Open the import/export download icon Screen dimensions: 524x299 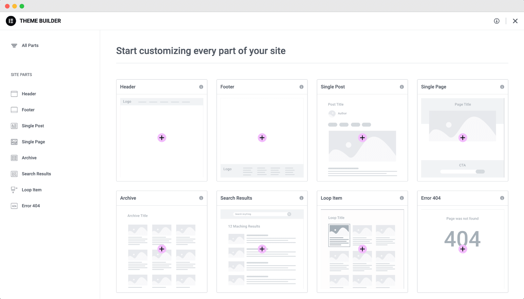(496, 21)
